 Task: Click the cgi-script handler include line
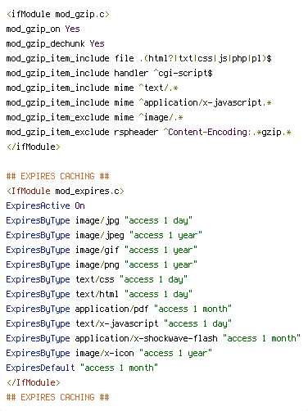110,73
